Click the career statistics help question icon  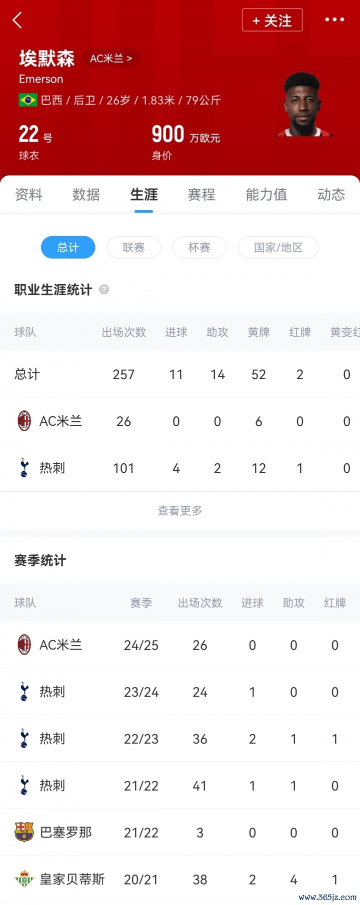pyautogui.click(x=104, y=290)
